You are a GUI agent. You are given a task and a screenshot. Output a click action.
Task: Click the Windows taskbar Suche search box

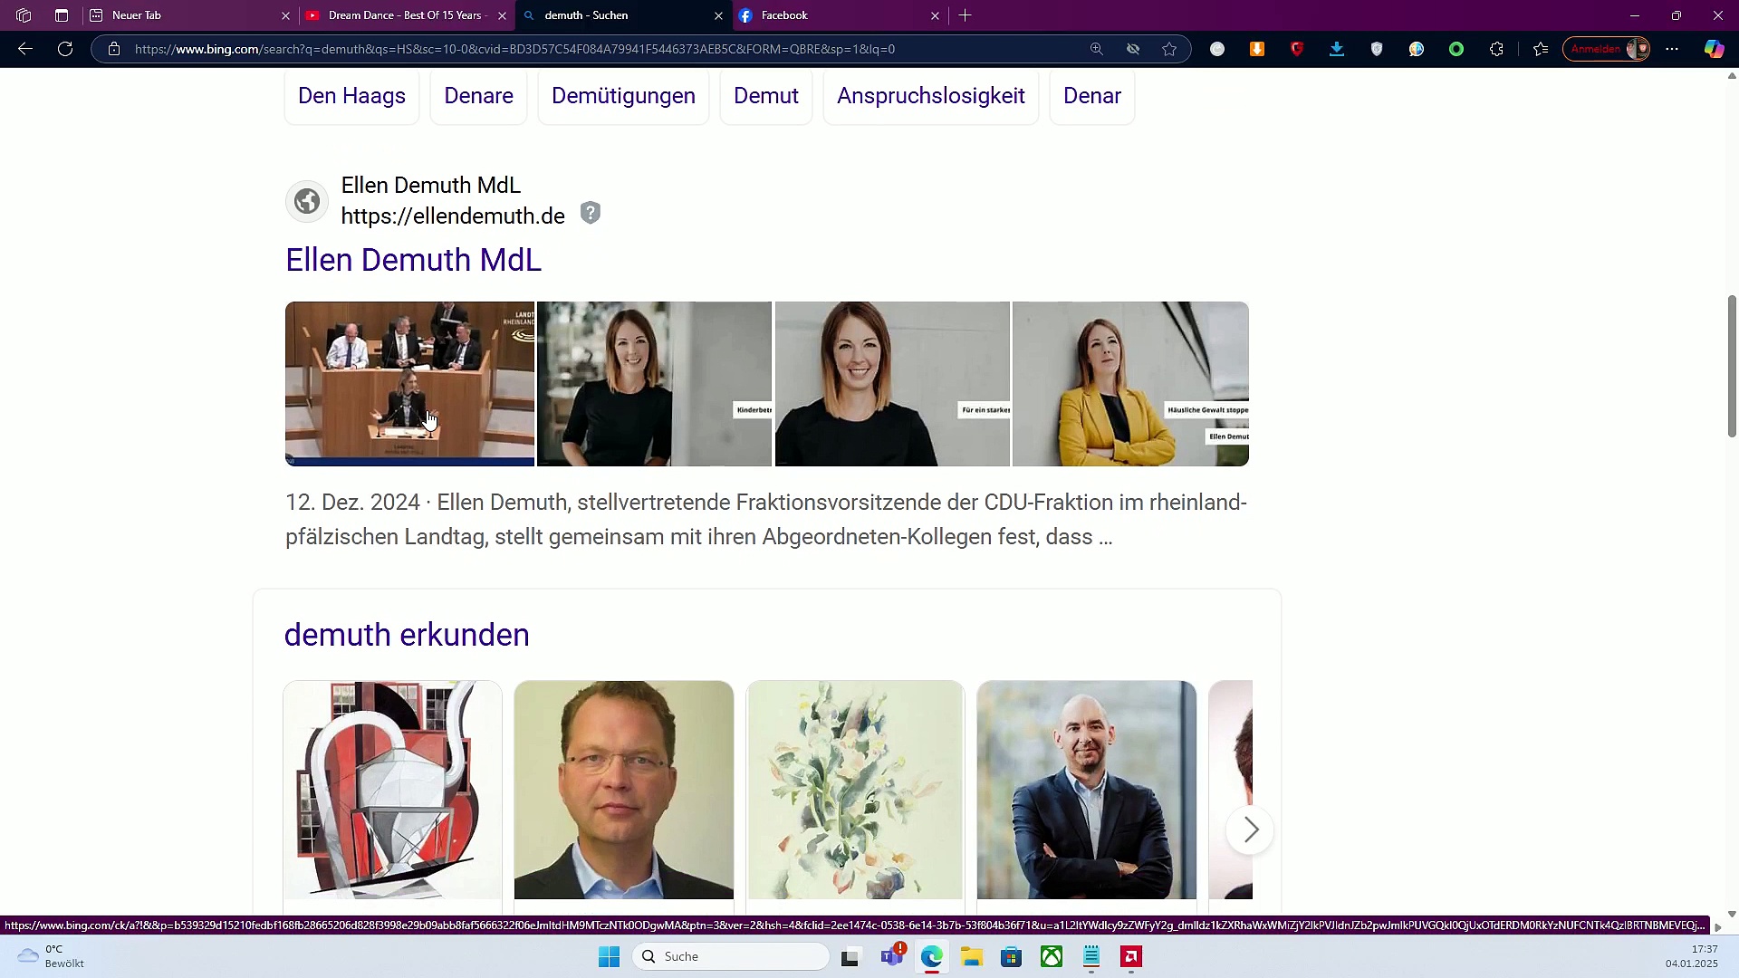pos(731,956)
